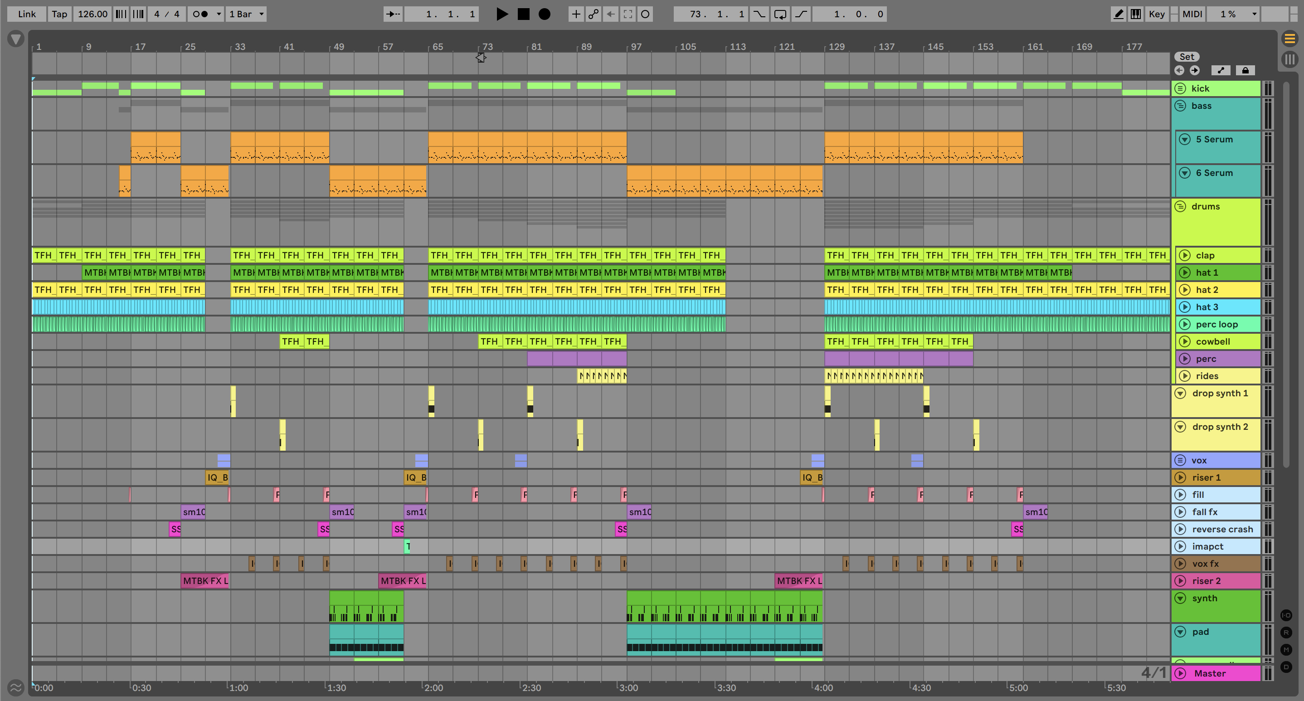Switch to Session View with vertical-bars icon
Screen dimensions: 1304x701
coord(1289,60)
